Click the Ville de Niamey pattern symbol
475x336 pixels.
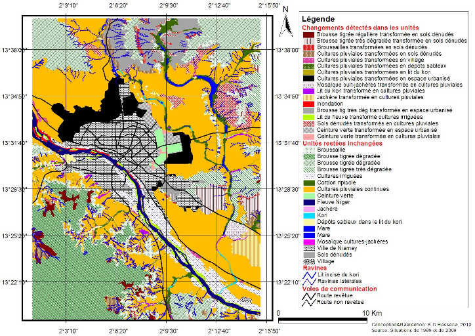point(309,248)
